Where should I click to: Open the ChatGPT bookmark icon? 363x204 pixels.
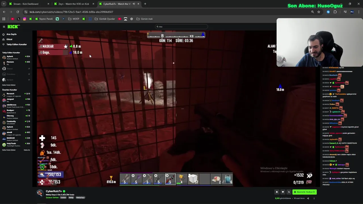pyautogui.click(x=132, y=19)
